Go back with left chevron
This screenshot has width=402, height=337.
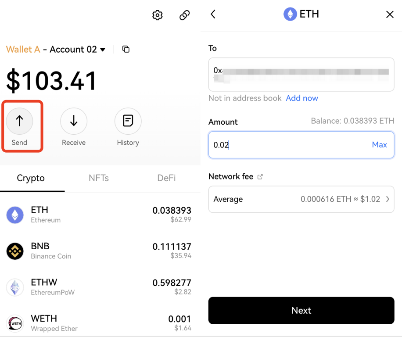pos(213,14)
